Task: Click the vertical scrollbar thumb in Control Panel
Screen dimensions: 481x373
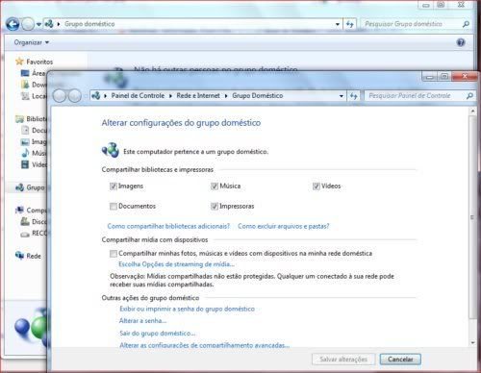Action: tap(472, 217)
